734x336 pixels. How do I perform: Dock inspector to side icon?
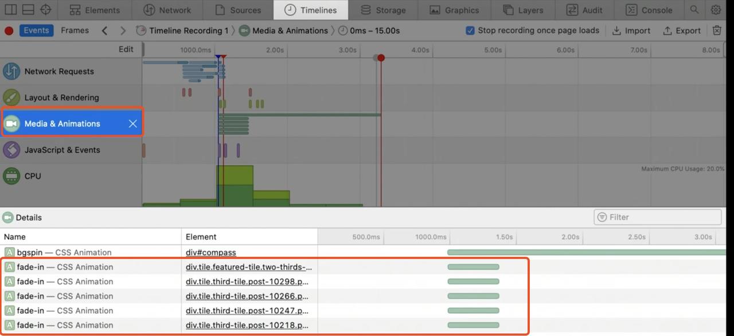coord(11,10)
